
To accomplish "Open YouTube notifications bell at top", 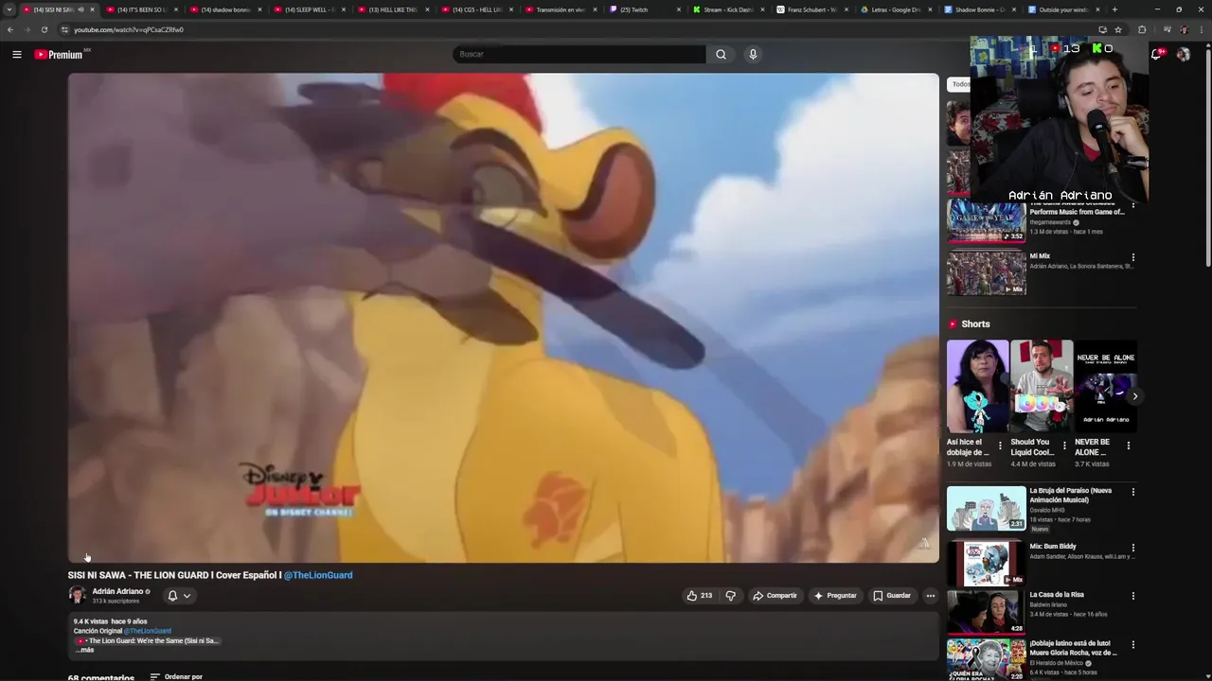I will pyautogui.click(x=1156, y=54).
